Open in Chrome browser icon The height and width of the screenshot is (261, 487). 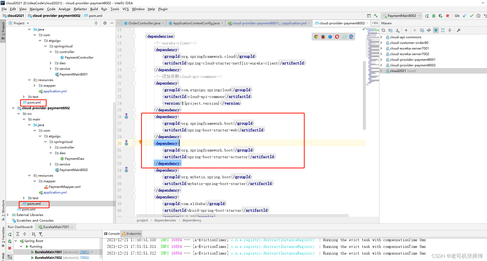pyautogui.click(x=316, y=37)
